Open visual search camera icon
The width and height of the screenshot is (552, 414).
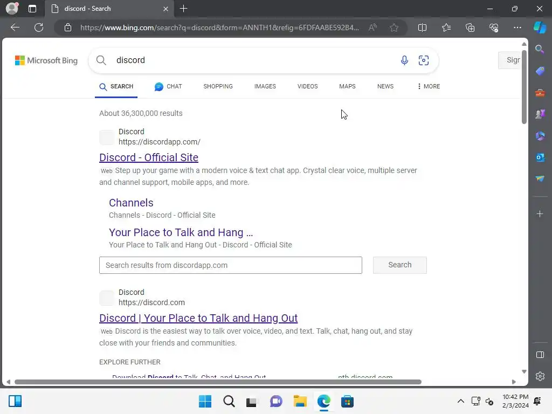click(x=424, y=60)
